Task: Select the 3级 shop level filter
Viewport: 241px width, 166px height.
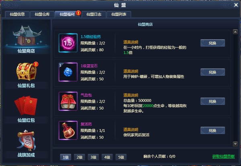Action: (93, 157)
